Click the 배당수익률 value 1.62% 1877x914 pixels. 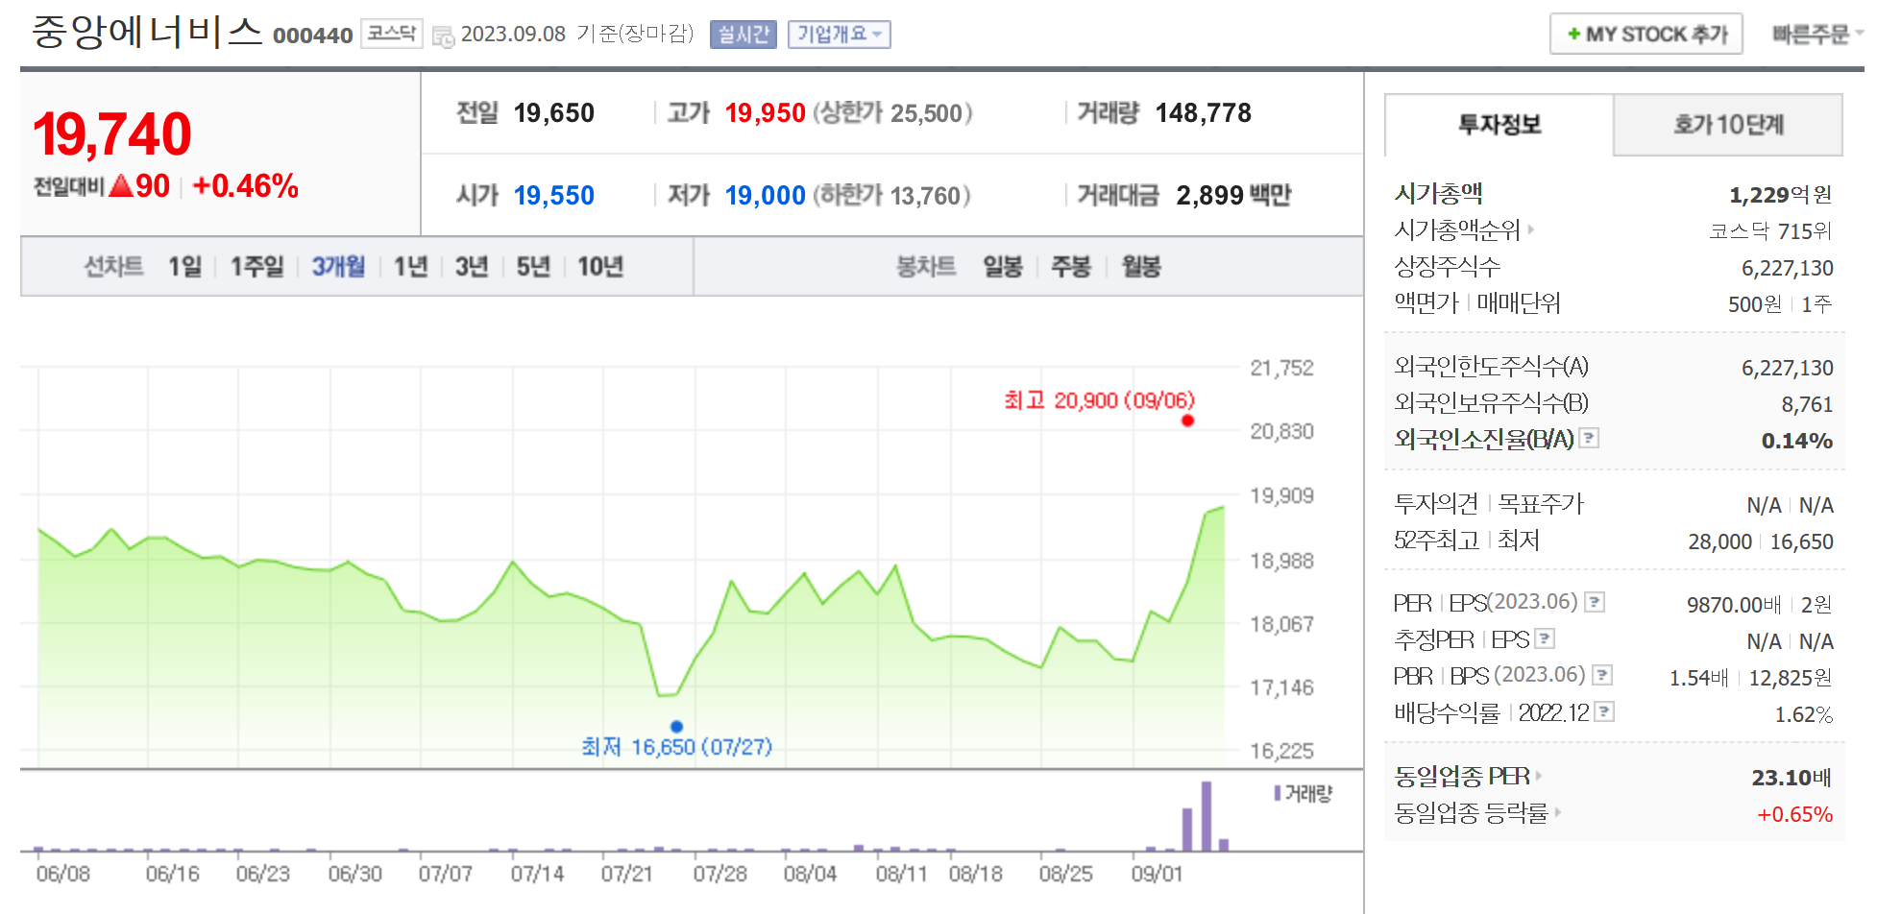(1803, 714)
